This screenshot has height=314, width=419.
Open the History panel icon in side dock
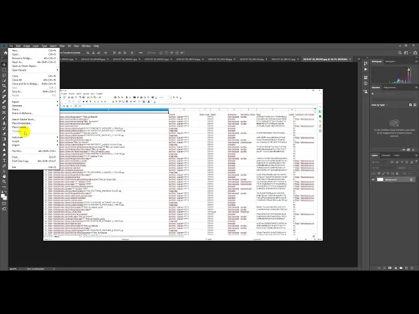click(365, 63)
